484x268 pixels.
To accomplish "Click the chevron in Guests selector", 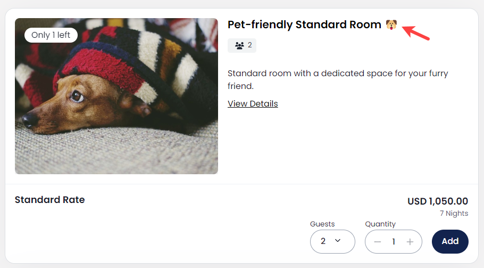I will click(x=338, y=241).
